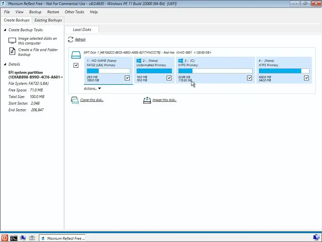Click the EFI system partition details heading
322x242 pixels.
click(35, 75)
